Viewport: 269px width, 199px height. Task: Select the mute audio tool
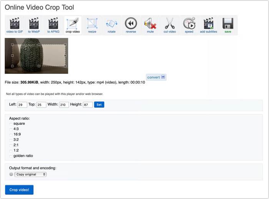coord(150,25)
